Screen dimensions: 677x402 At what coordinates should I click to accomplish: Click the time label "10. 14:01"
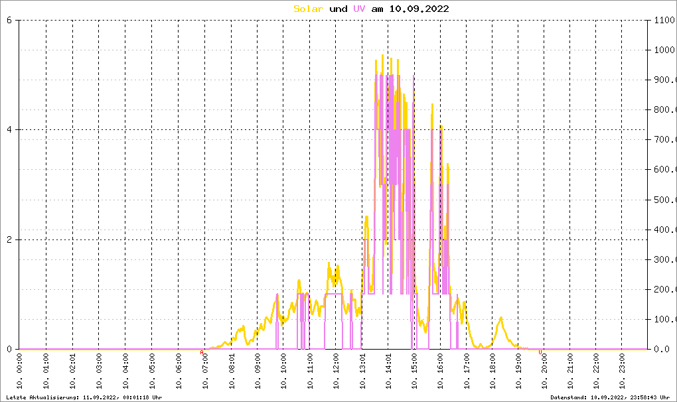388,371
